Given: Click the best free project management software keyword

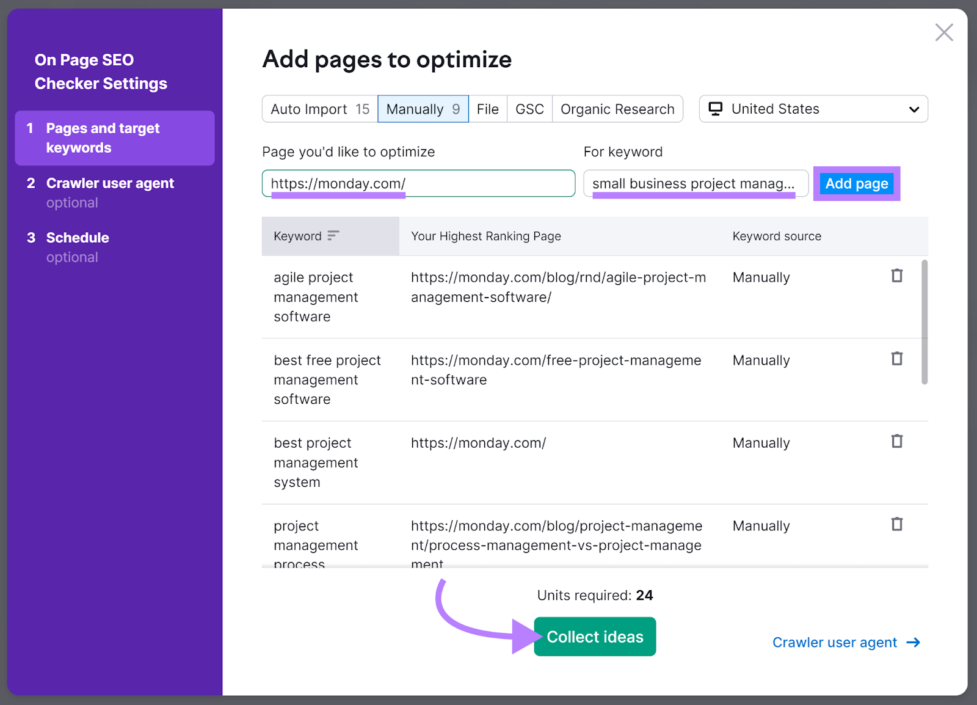Looking at the screenshot, I should [327, 379].
